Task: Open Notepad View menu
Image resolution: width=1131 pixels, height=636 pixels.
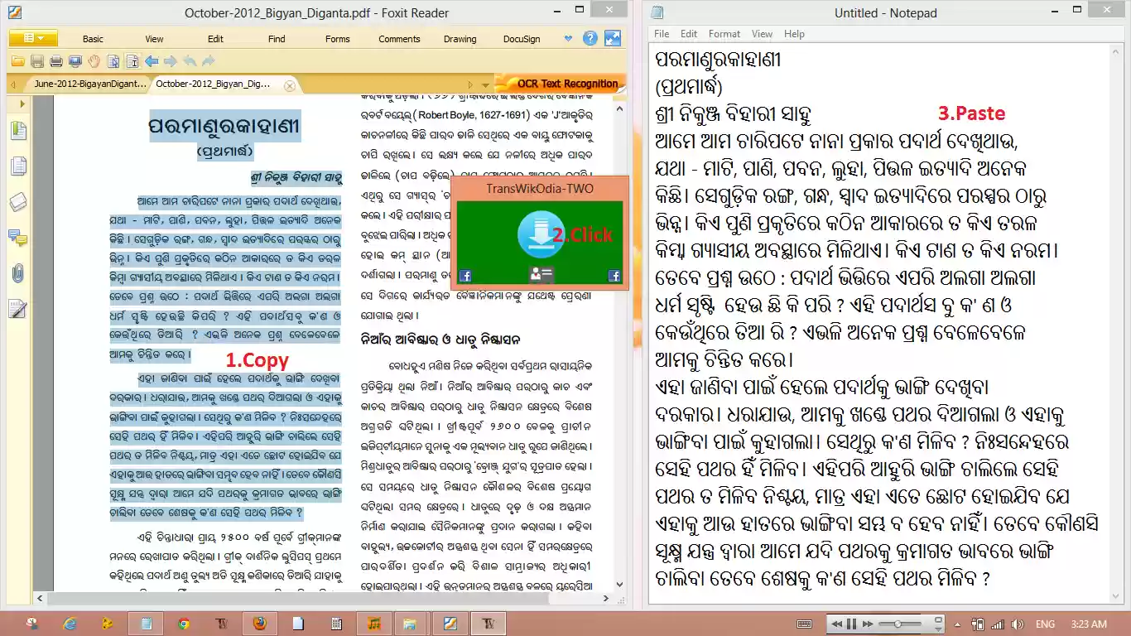Action: [x=762, y=34]
